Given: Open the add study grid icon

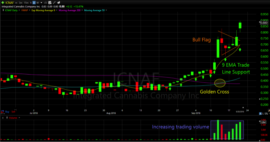Looking at the screenshot, I should [50, 3].
